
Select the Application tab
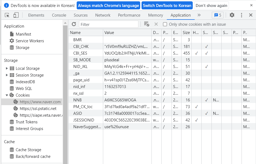(x=181, y=15)
